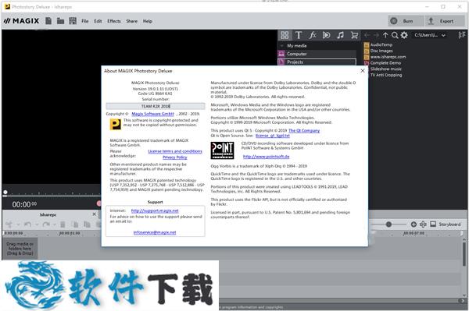Click the cut scissors tool in timeline toolbar
Image resolution: width=469 pixels, height=311 pixels.
tap(9, 224)
